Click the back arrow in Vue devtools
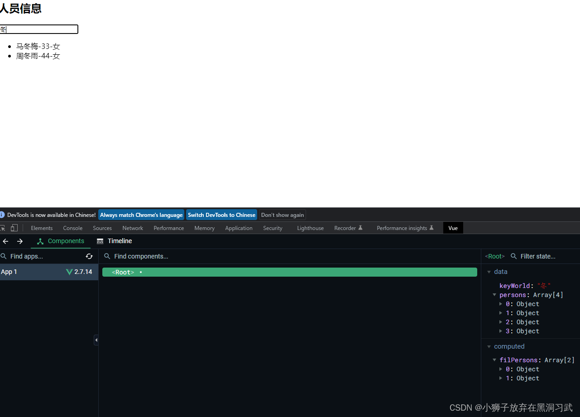Screen dimensions: 580x417 [5, 241]
